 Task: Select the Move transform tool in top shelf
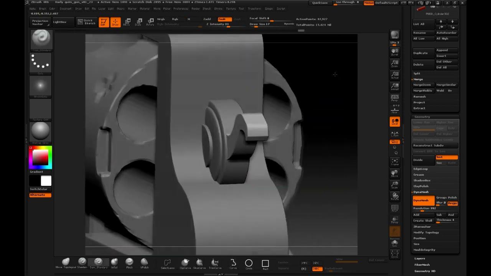pyautogui.click(x=127, y=22)
